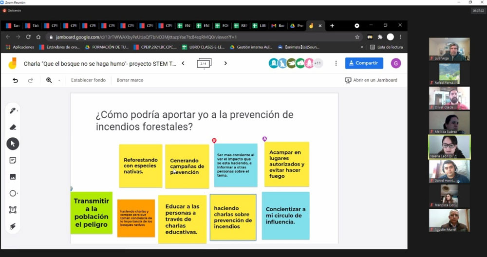
Task: Switch to the Gmail browser tab
Action: (278, 26)
